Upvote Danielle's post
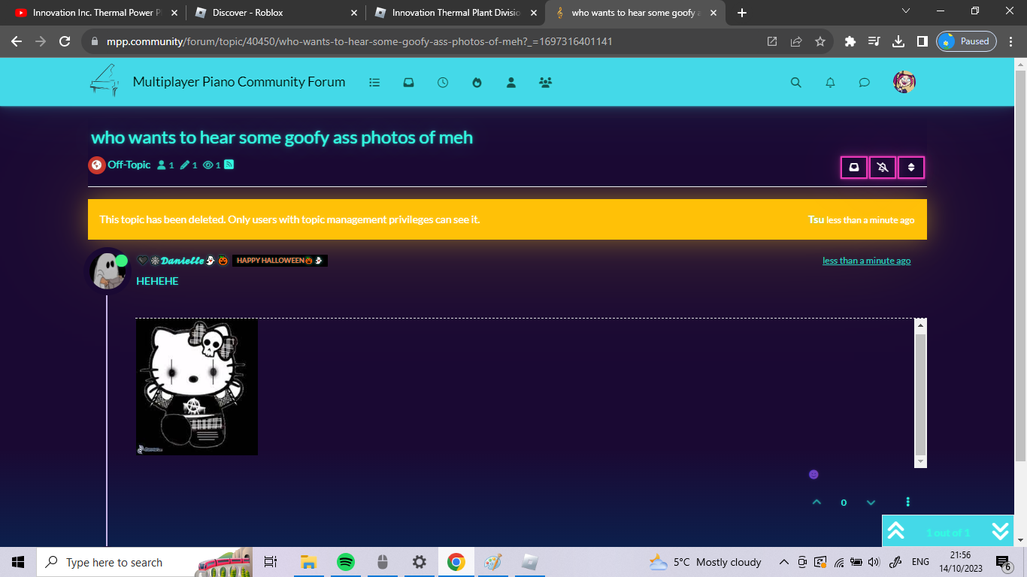Image resolution: width=1027 pixels, height=577 pixels. pos(816,502)
